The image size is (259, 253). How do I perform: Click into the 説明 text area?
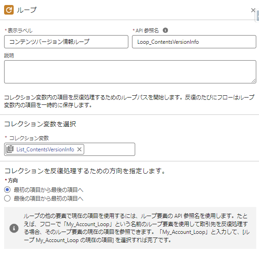tap(130, 72)
